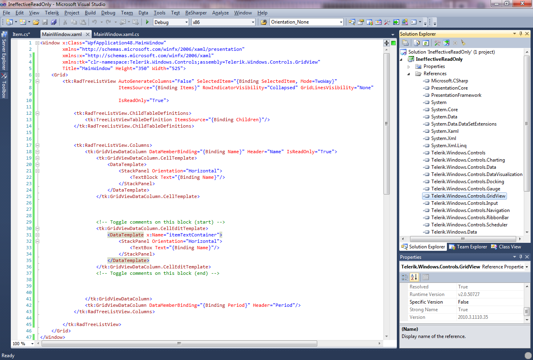Open the Toolbox side panel
Image resolution: width=533 pixels, height=360 pixels.
pos(4,86)
